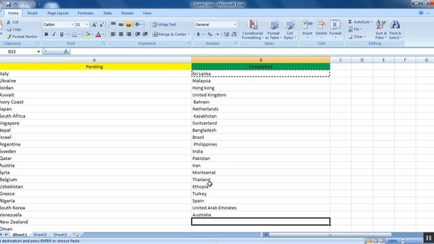Image resolution: width=434 pixels, height=244 pixels.
Task: Click Increase Indent icon
Action: click(x=145, y=34)
